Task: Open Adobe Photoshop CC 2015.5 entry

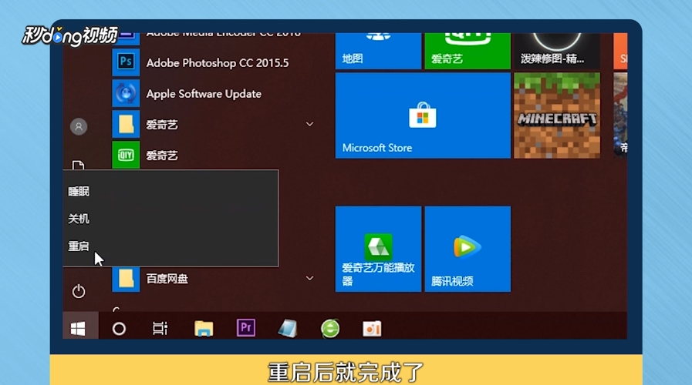Action: [217, 63]
